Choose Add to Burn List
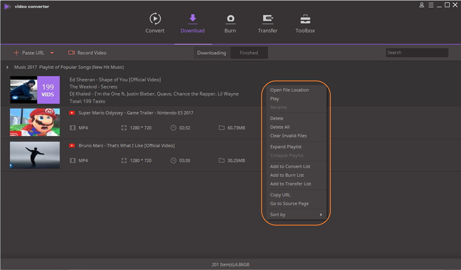 coord(287,175)
